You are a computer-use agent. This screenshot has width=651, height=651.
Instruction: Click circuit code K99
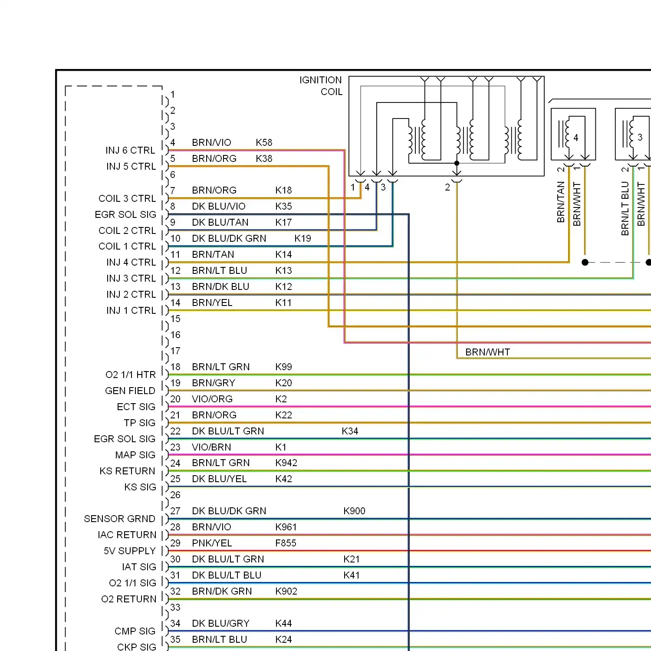(x=283, y=367)
